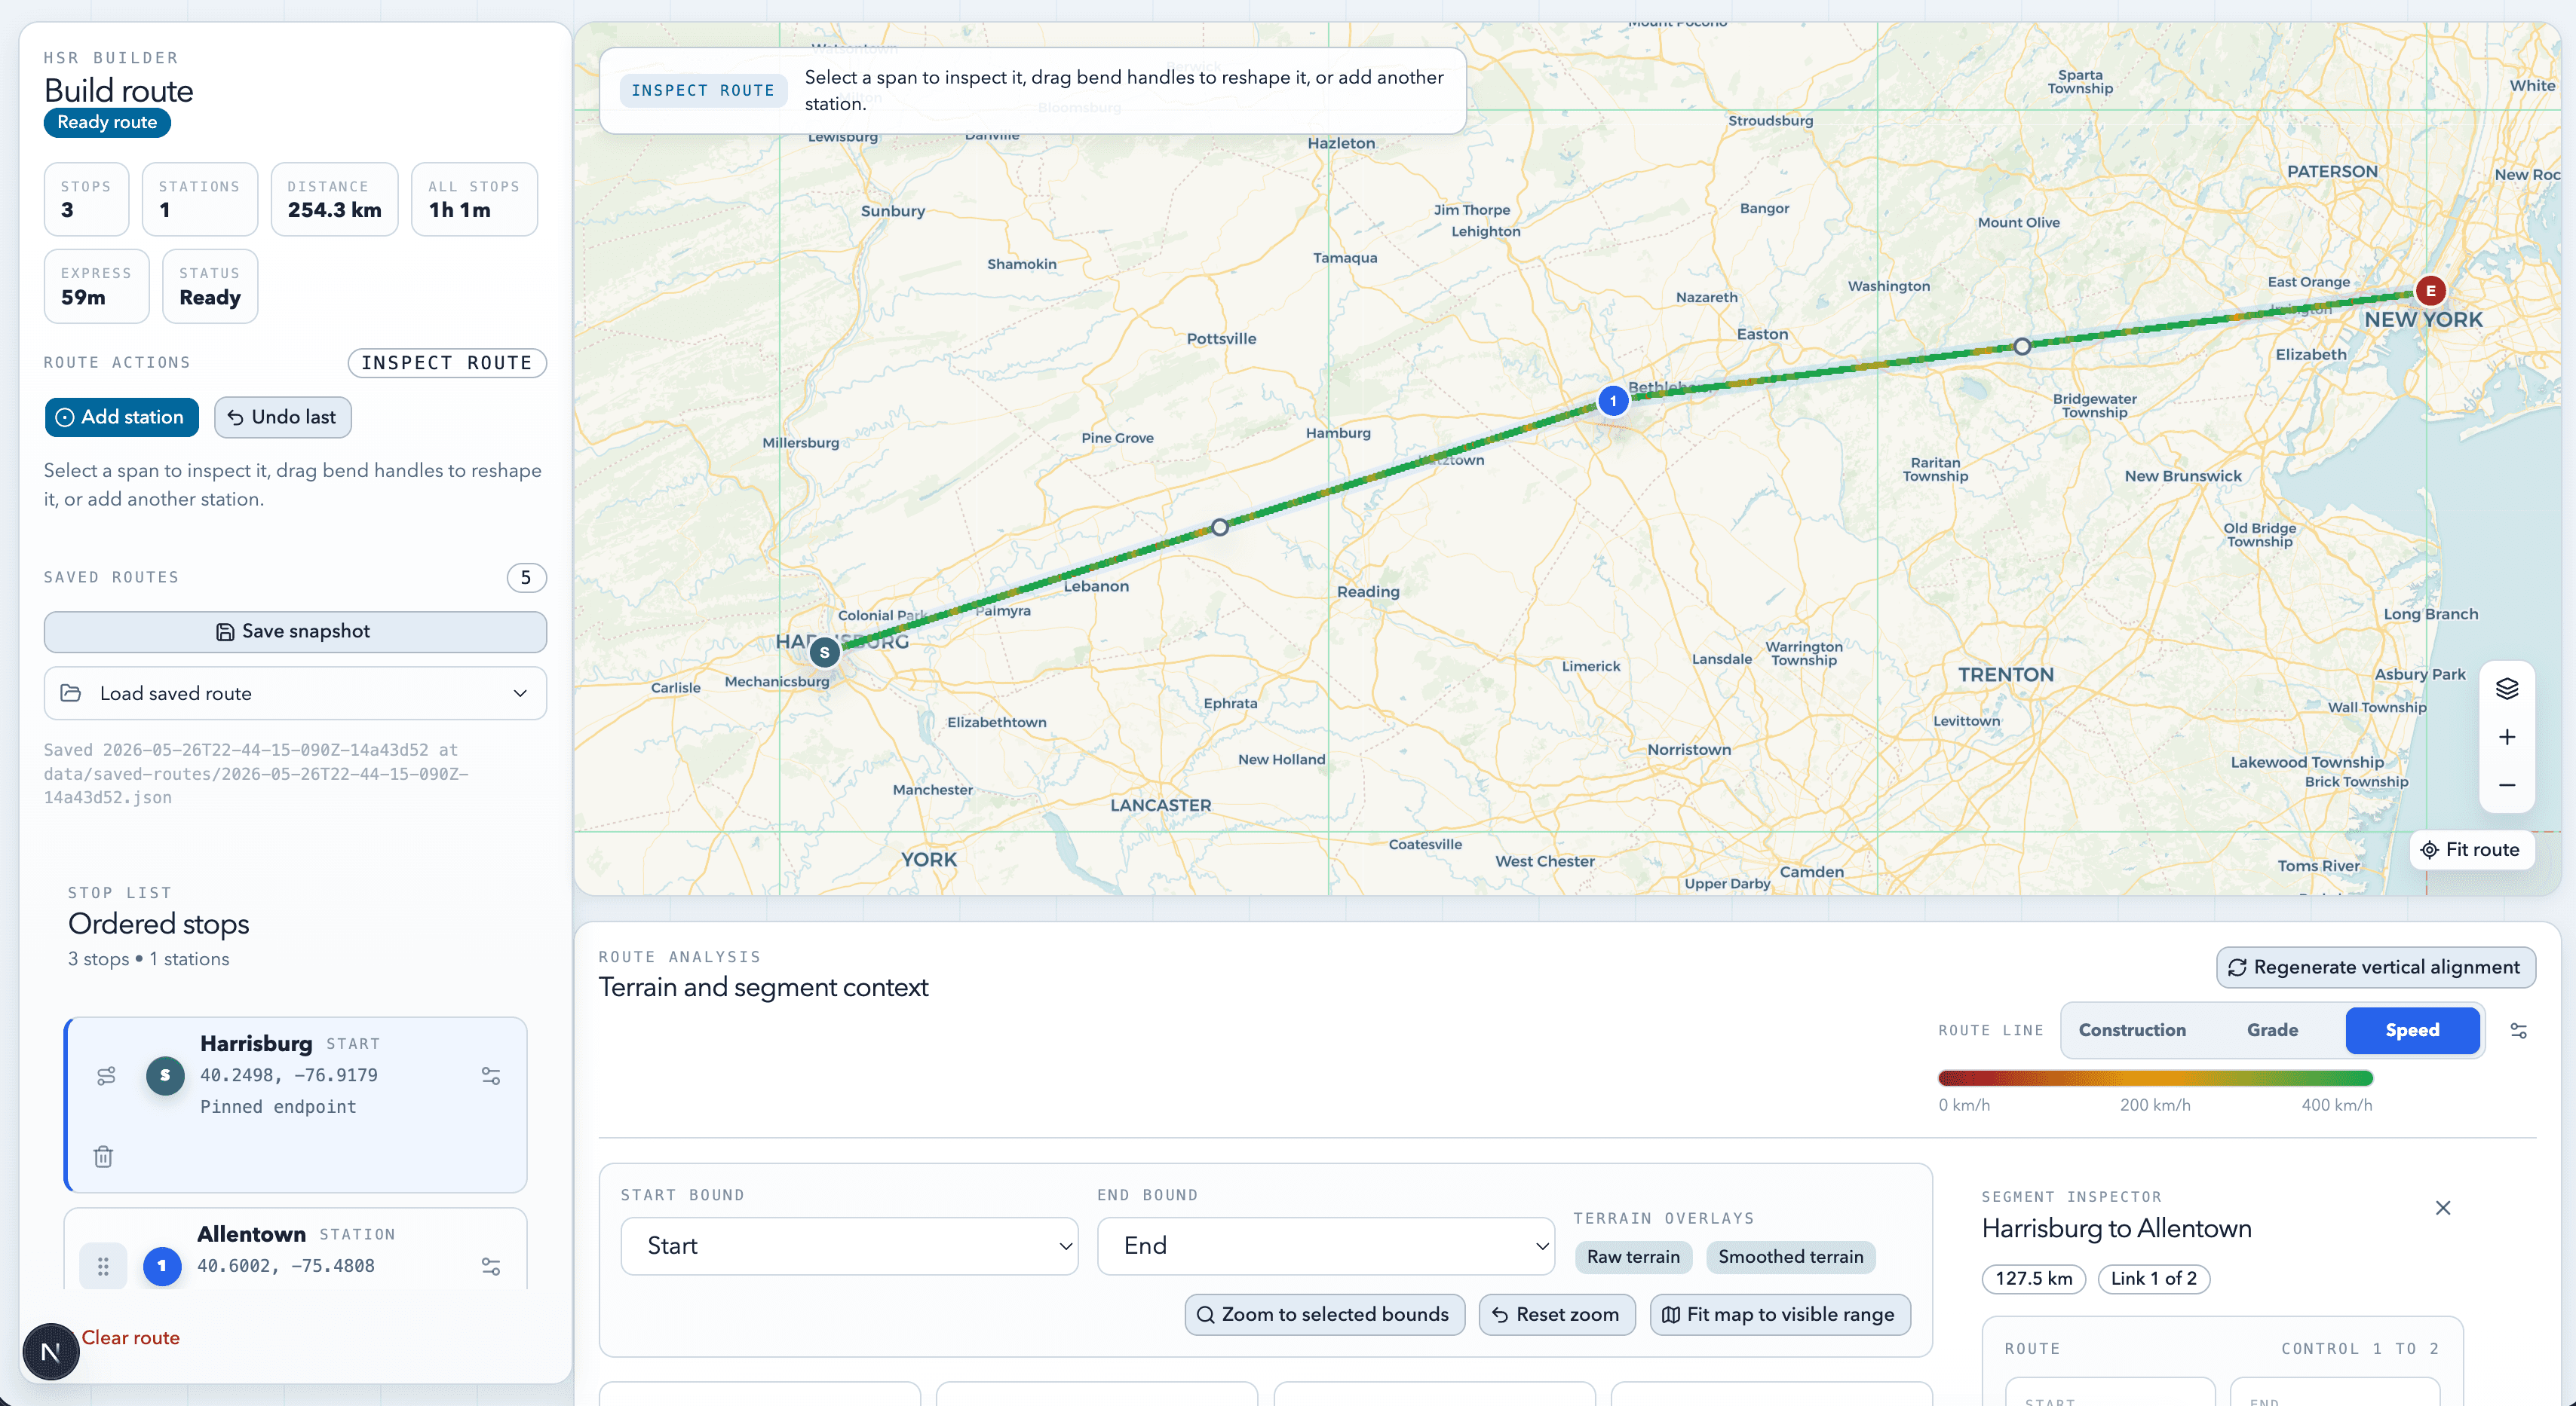Open Harrisburg stop settings sliders icon
This screenshot has height=1406, width=2576.
click(491, 1076)
